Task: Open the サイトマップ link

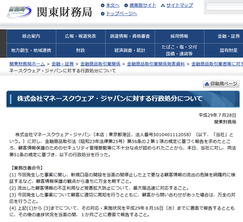Action: click(x=180, y=6)
